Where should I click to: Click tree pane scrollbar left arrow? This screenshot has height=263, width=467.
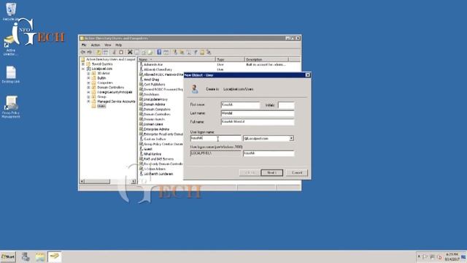pos(82,181)
